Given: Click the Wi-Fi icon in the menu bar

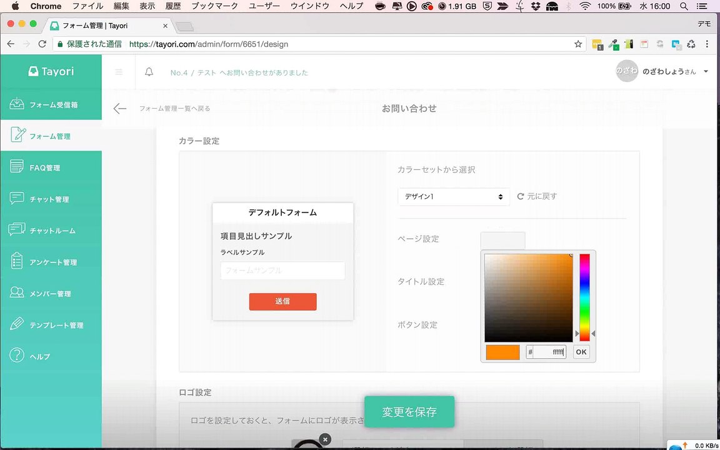Looking at the screenshot, I should (584, 6).
